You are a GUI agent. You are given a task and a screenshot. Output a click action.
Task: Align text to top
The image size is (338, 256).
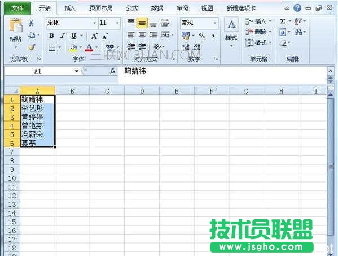coord(131,22)
